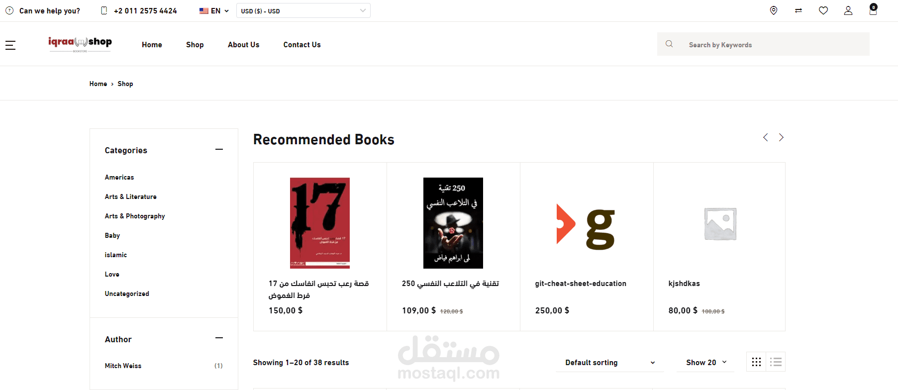The image size is (898, 390).
Task: Collapse the Author filter section
Action: pyautogui.click(x=219, y=338)
